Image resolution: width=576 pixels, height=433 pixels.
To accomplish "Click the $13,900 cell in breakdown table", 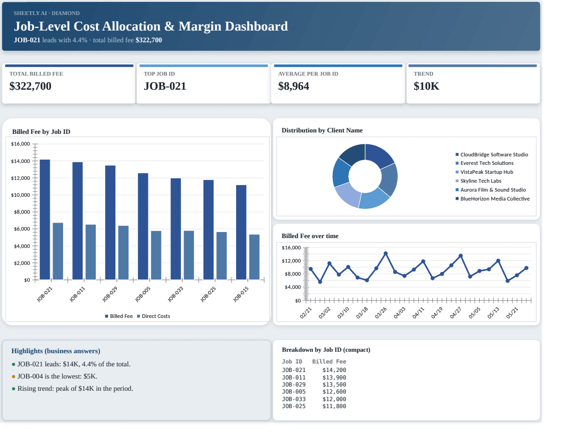I will (334, 378).
